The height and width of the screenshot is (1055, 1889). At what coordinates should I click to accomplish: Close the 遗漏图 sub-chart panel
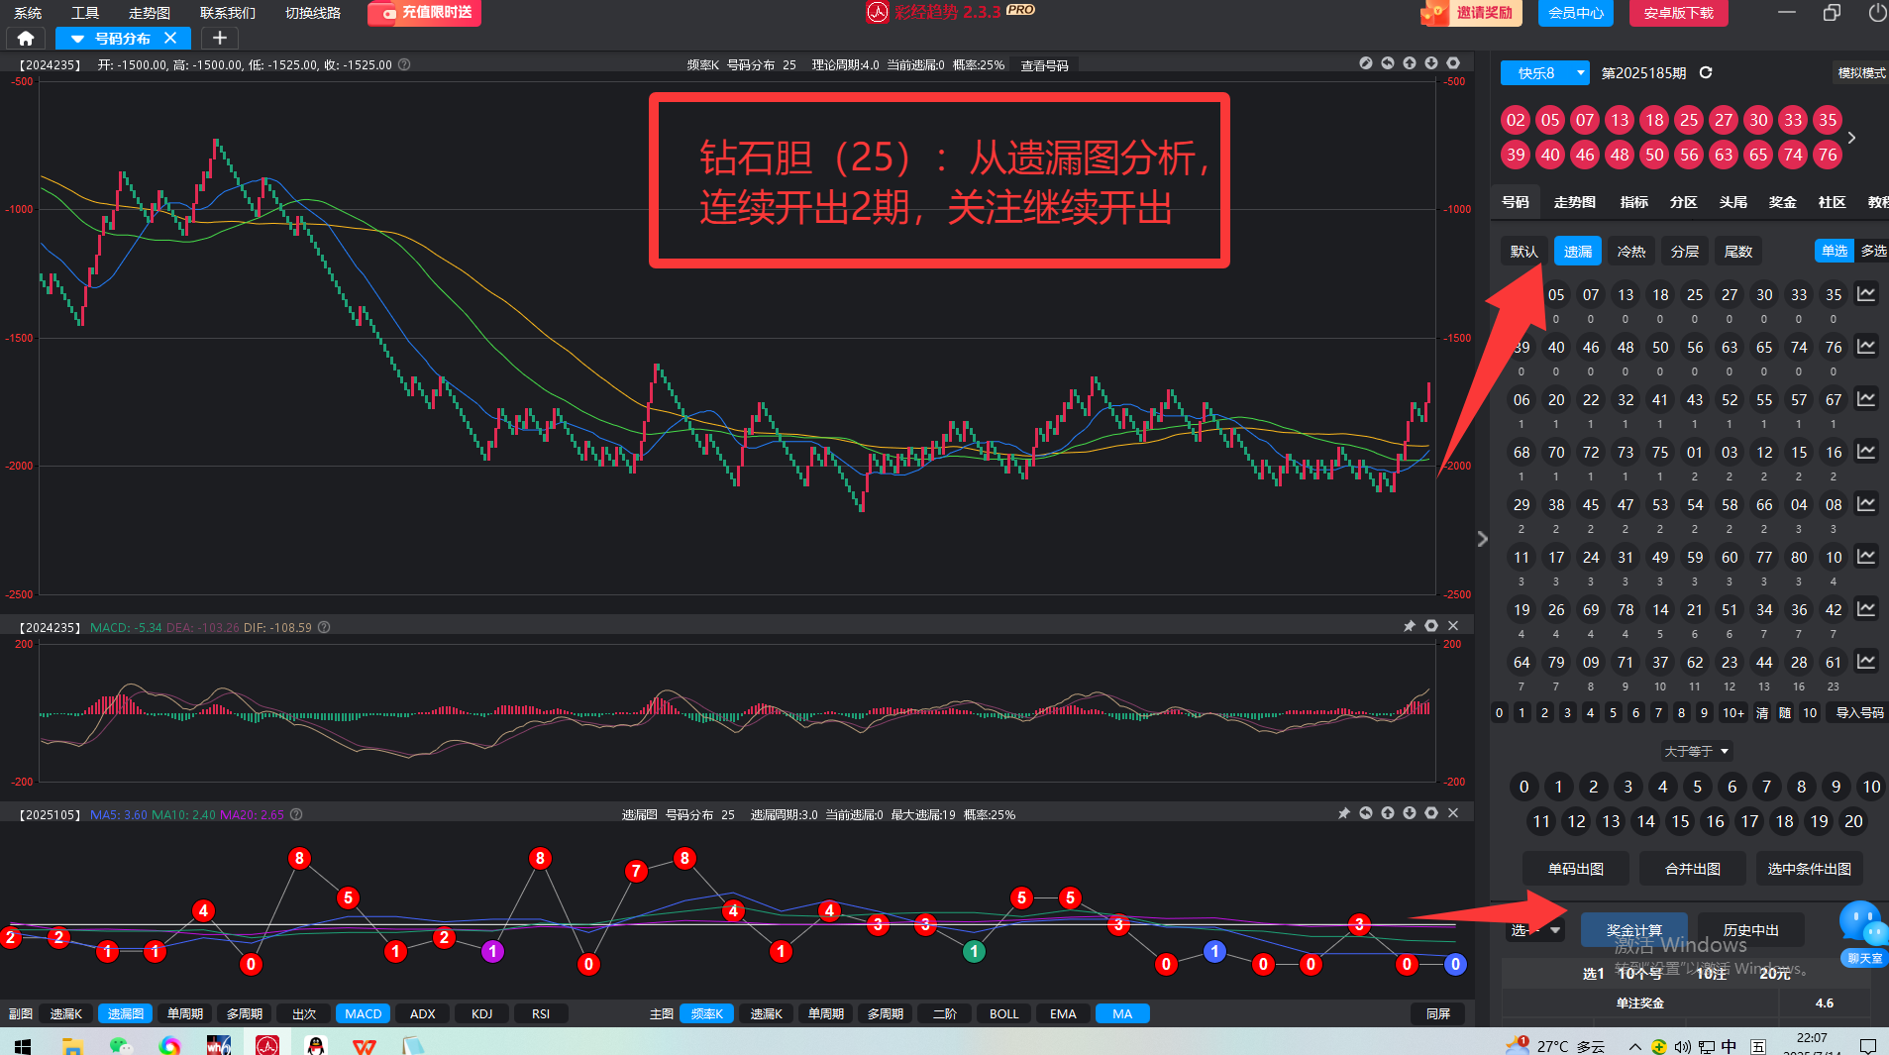pos(1453,813)
